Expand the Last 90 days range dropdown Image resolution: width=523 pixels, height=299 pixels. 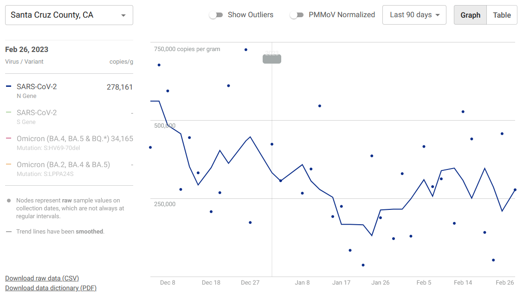pos(414,15)
